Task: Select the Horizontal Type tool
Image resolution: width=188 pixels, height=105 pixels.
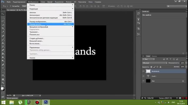Action: [3, 68]
